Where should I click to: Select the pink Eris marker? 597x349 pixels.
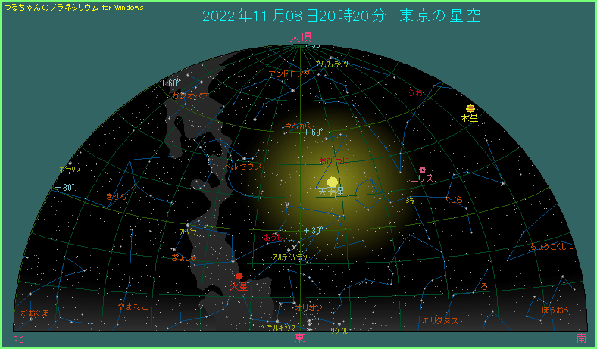[422, 170]
